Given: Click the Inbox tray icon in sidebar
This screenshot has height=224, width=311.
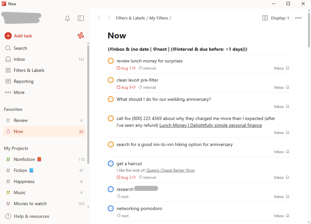Looking at the screenshot, I should [x=8, y=59].
